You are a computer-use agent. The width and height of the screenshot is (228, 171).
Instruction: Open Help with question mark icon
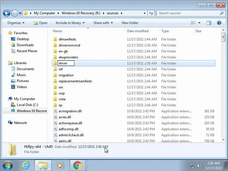click(x=219, y=23)
